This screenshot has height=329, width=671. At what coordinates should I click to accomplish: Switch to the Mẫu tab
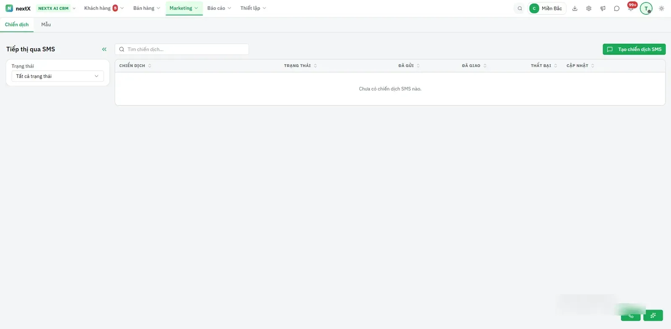pyautogui.click(x=46, y=25)
